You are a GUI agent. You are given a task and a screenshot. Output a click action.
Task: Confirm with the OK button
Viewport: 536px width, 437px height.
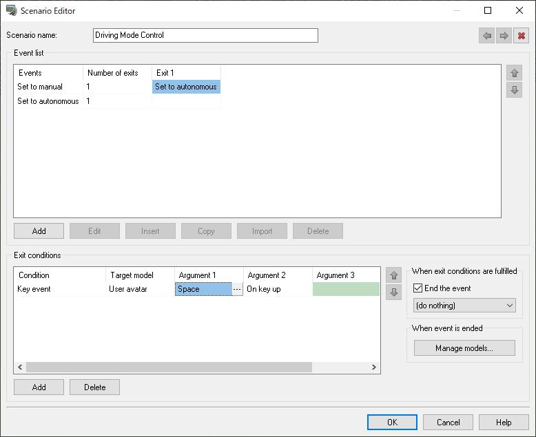tap(392, 423)
